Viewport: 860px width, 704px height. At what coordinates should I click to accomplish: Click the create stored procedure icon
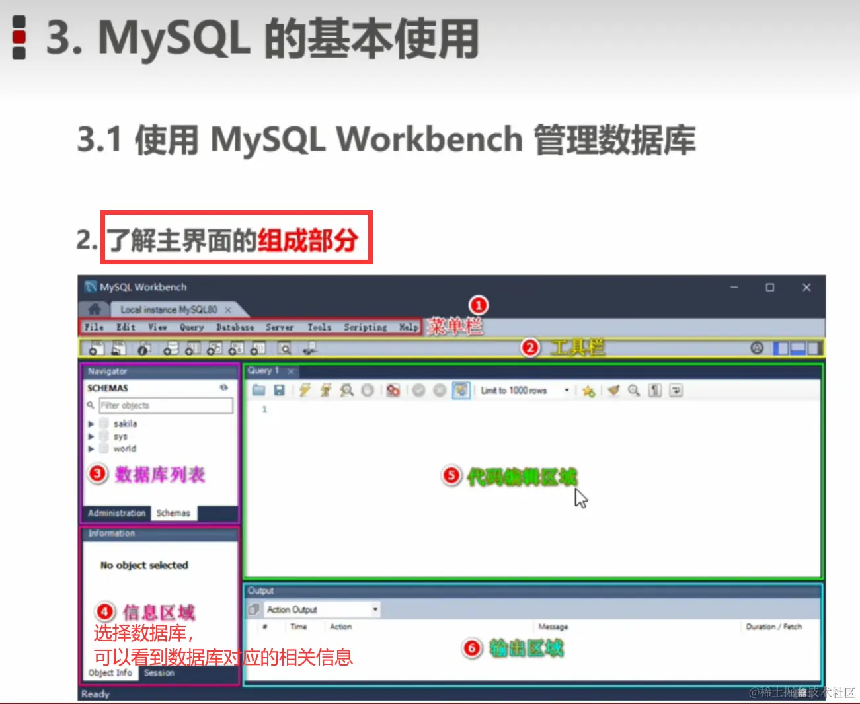(236, 348)
